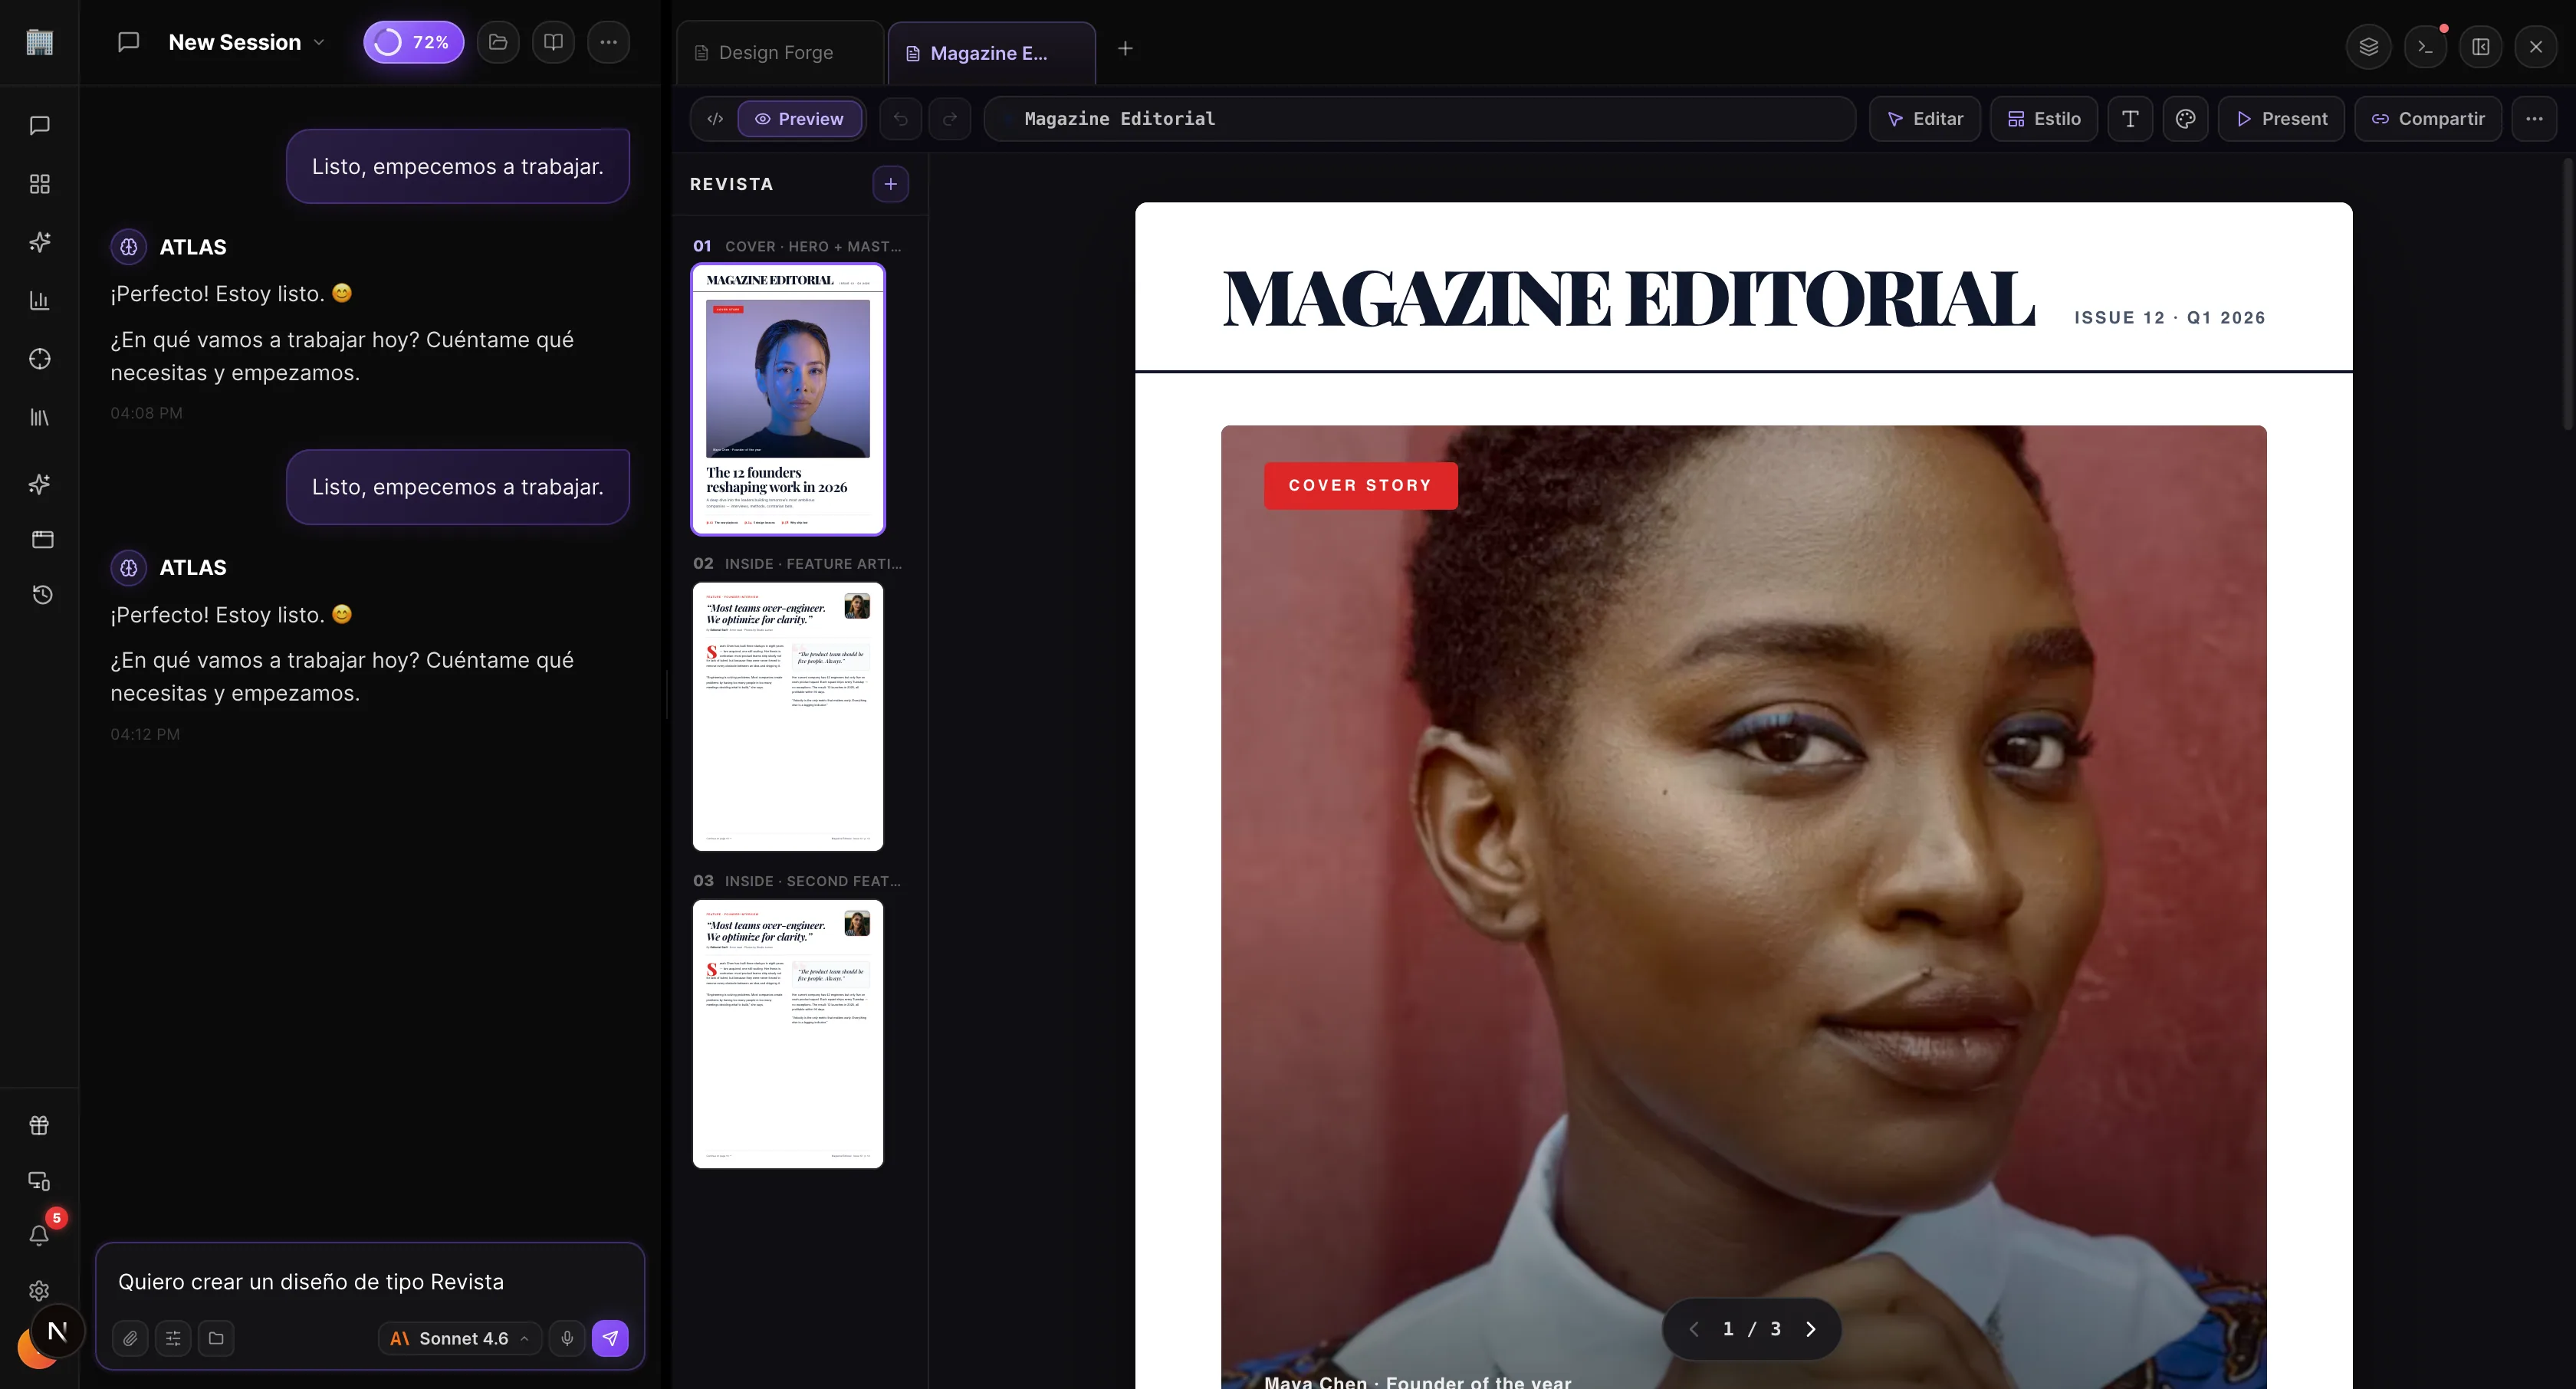2576x1389 pixels.
Task: Click the 72% usage progress indicator
Action: [x=413, y=42]
